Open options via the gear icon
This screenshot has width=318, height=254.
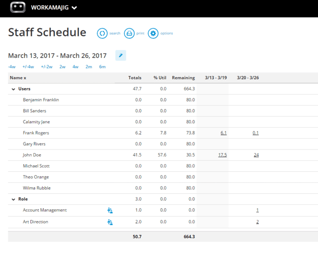coord(153,33)
